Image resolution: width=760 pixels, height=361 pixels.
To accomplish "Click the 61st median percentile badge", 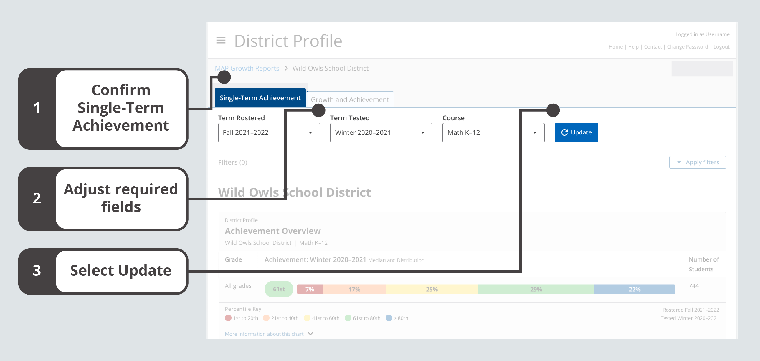I will pos(278,289).
